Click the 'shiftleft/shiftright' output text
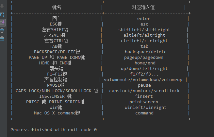Viewport: 214px width, 137px height. (x=144, y=30)
